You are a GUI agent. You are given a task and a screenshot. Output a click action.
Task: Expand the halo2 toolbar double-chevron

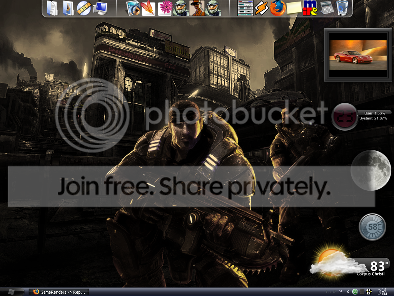coord(341,291)
